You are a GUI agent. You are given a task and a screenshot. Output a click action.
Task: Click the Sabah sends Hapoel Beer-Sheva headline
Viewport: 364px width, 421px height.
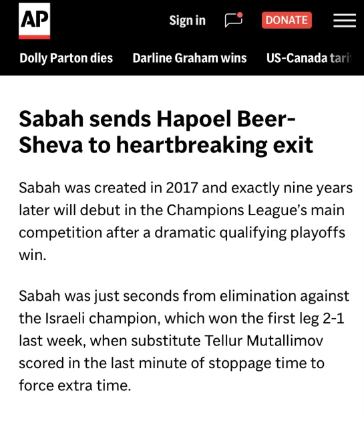(x=166, y=132)
